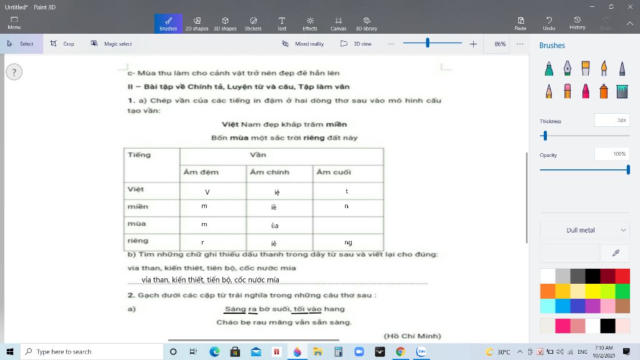Image resolution: width=640 pixels, height=360 pixels.
Task: Collapse the ribbon with the chevron
Action: click(630, 24)
